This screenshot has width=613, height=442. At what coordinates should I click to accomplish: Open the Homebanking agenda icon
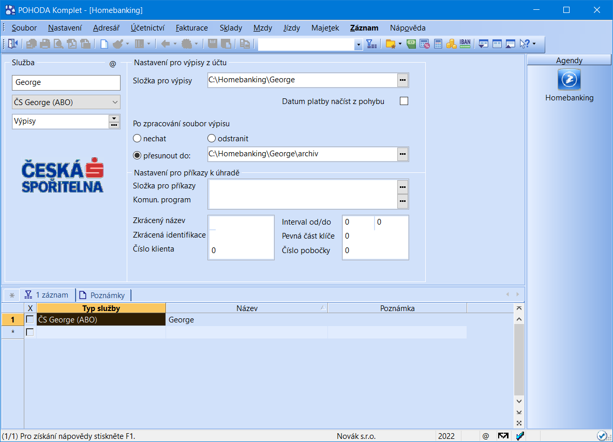(569, 80)
